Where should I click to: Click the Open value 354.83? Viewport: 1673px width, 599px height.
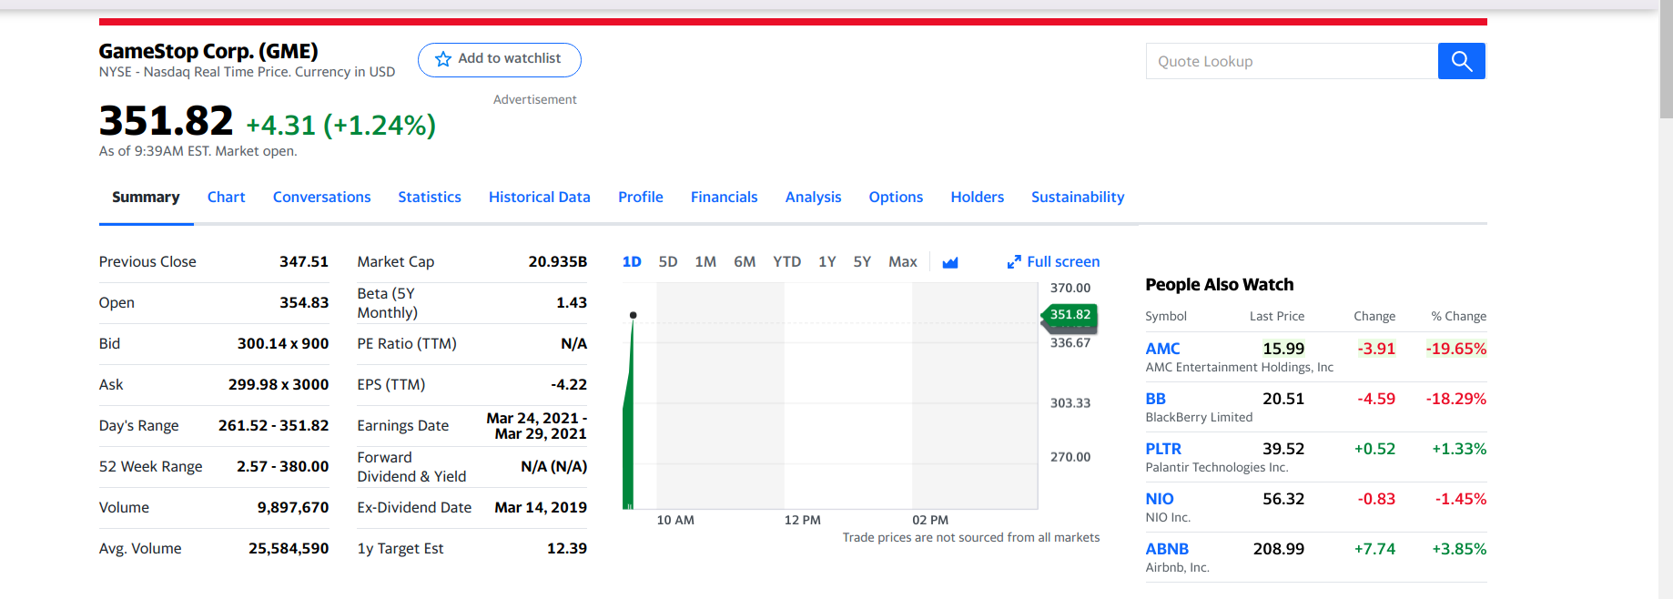304,303
